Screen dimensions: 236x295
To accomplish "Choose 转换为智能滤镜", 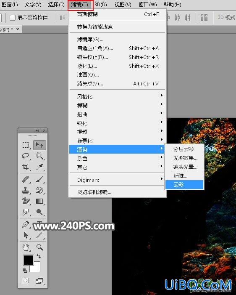I will (118, 27).
